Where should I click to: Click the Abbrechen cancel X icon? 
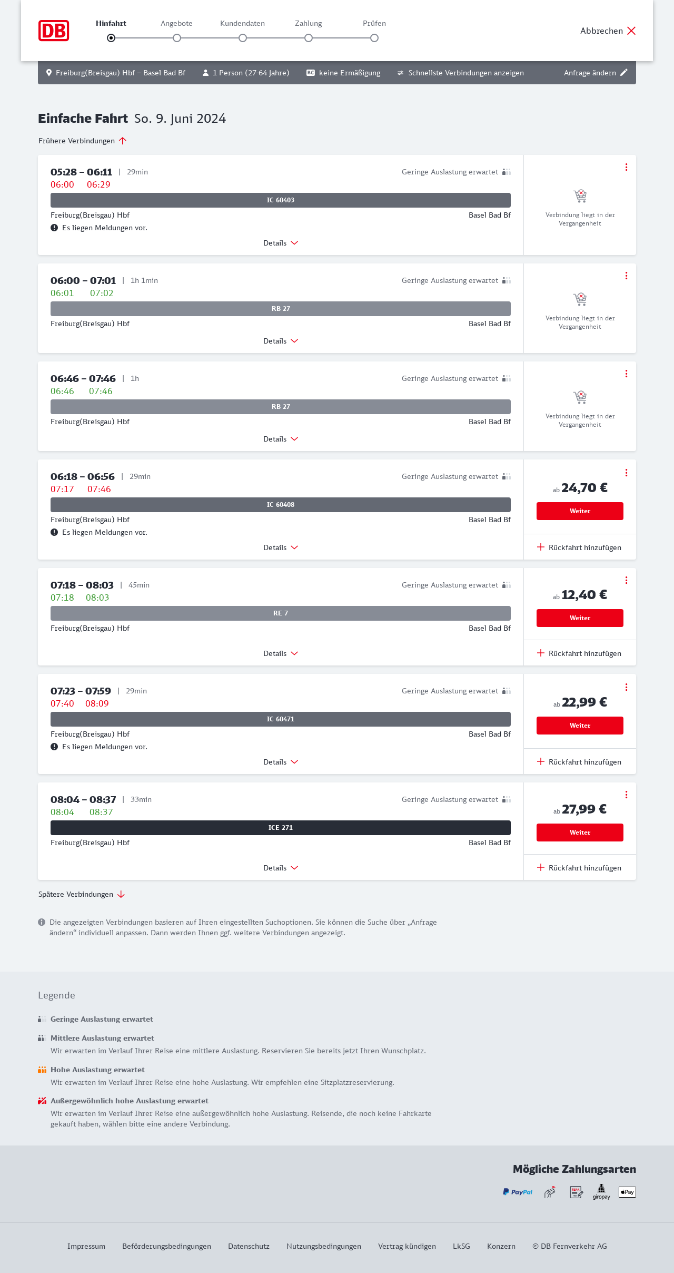pos(631,31)
